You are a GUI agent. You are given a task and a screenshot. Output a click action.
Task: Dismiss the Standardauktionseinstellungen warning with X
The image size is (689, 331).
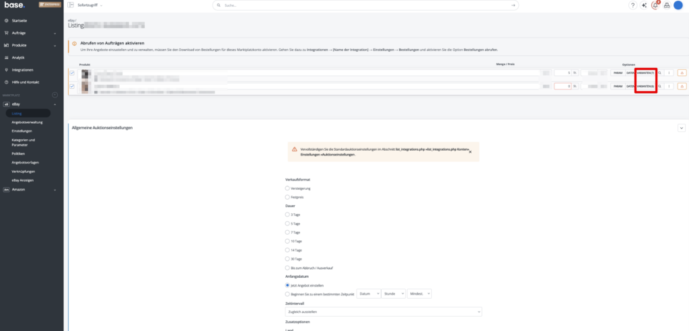click(470, 151)
